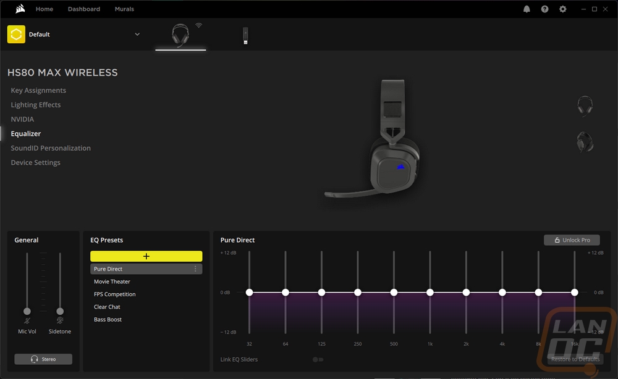618x379 pixels.
Task: Click the Stereo audio mode button
Action: pyautogui.click(x=43, y=359)
